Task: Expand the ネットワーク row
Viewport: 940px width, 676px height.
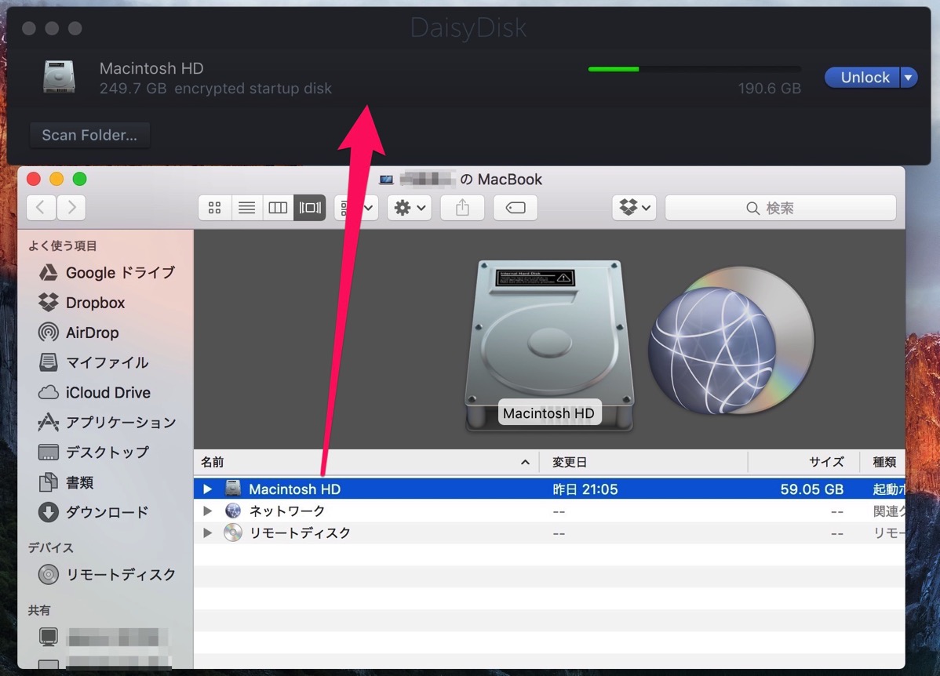Action: tap(207, 511)
